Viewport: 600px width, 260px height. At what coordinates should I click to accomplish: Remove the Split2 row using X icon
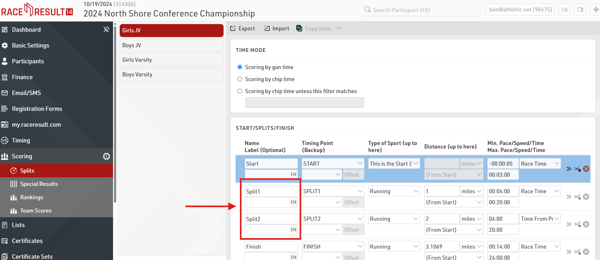(x=586, y=224)
